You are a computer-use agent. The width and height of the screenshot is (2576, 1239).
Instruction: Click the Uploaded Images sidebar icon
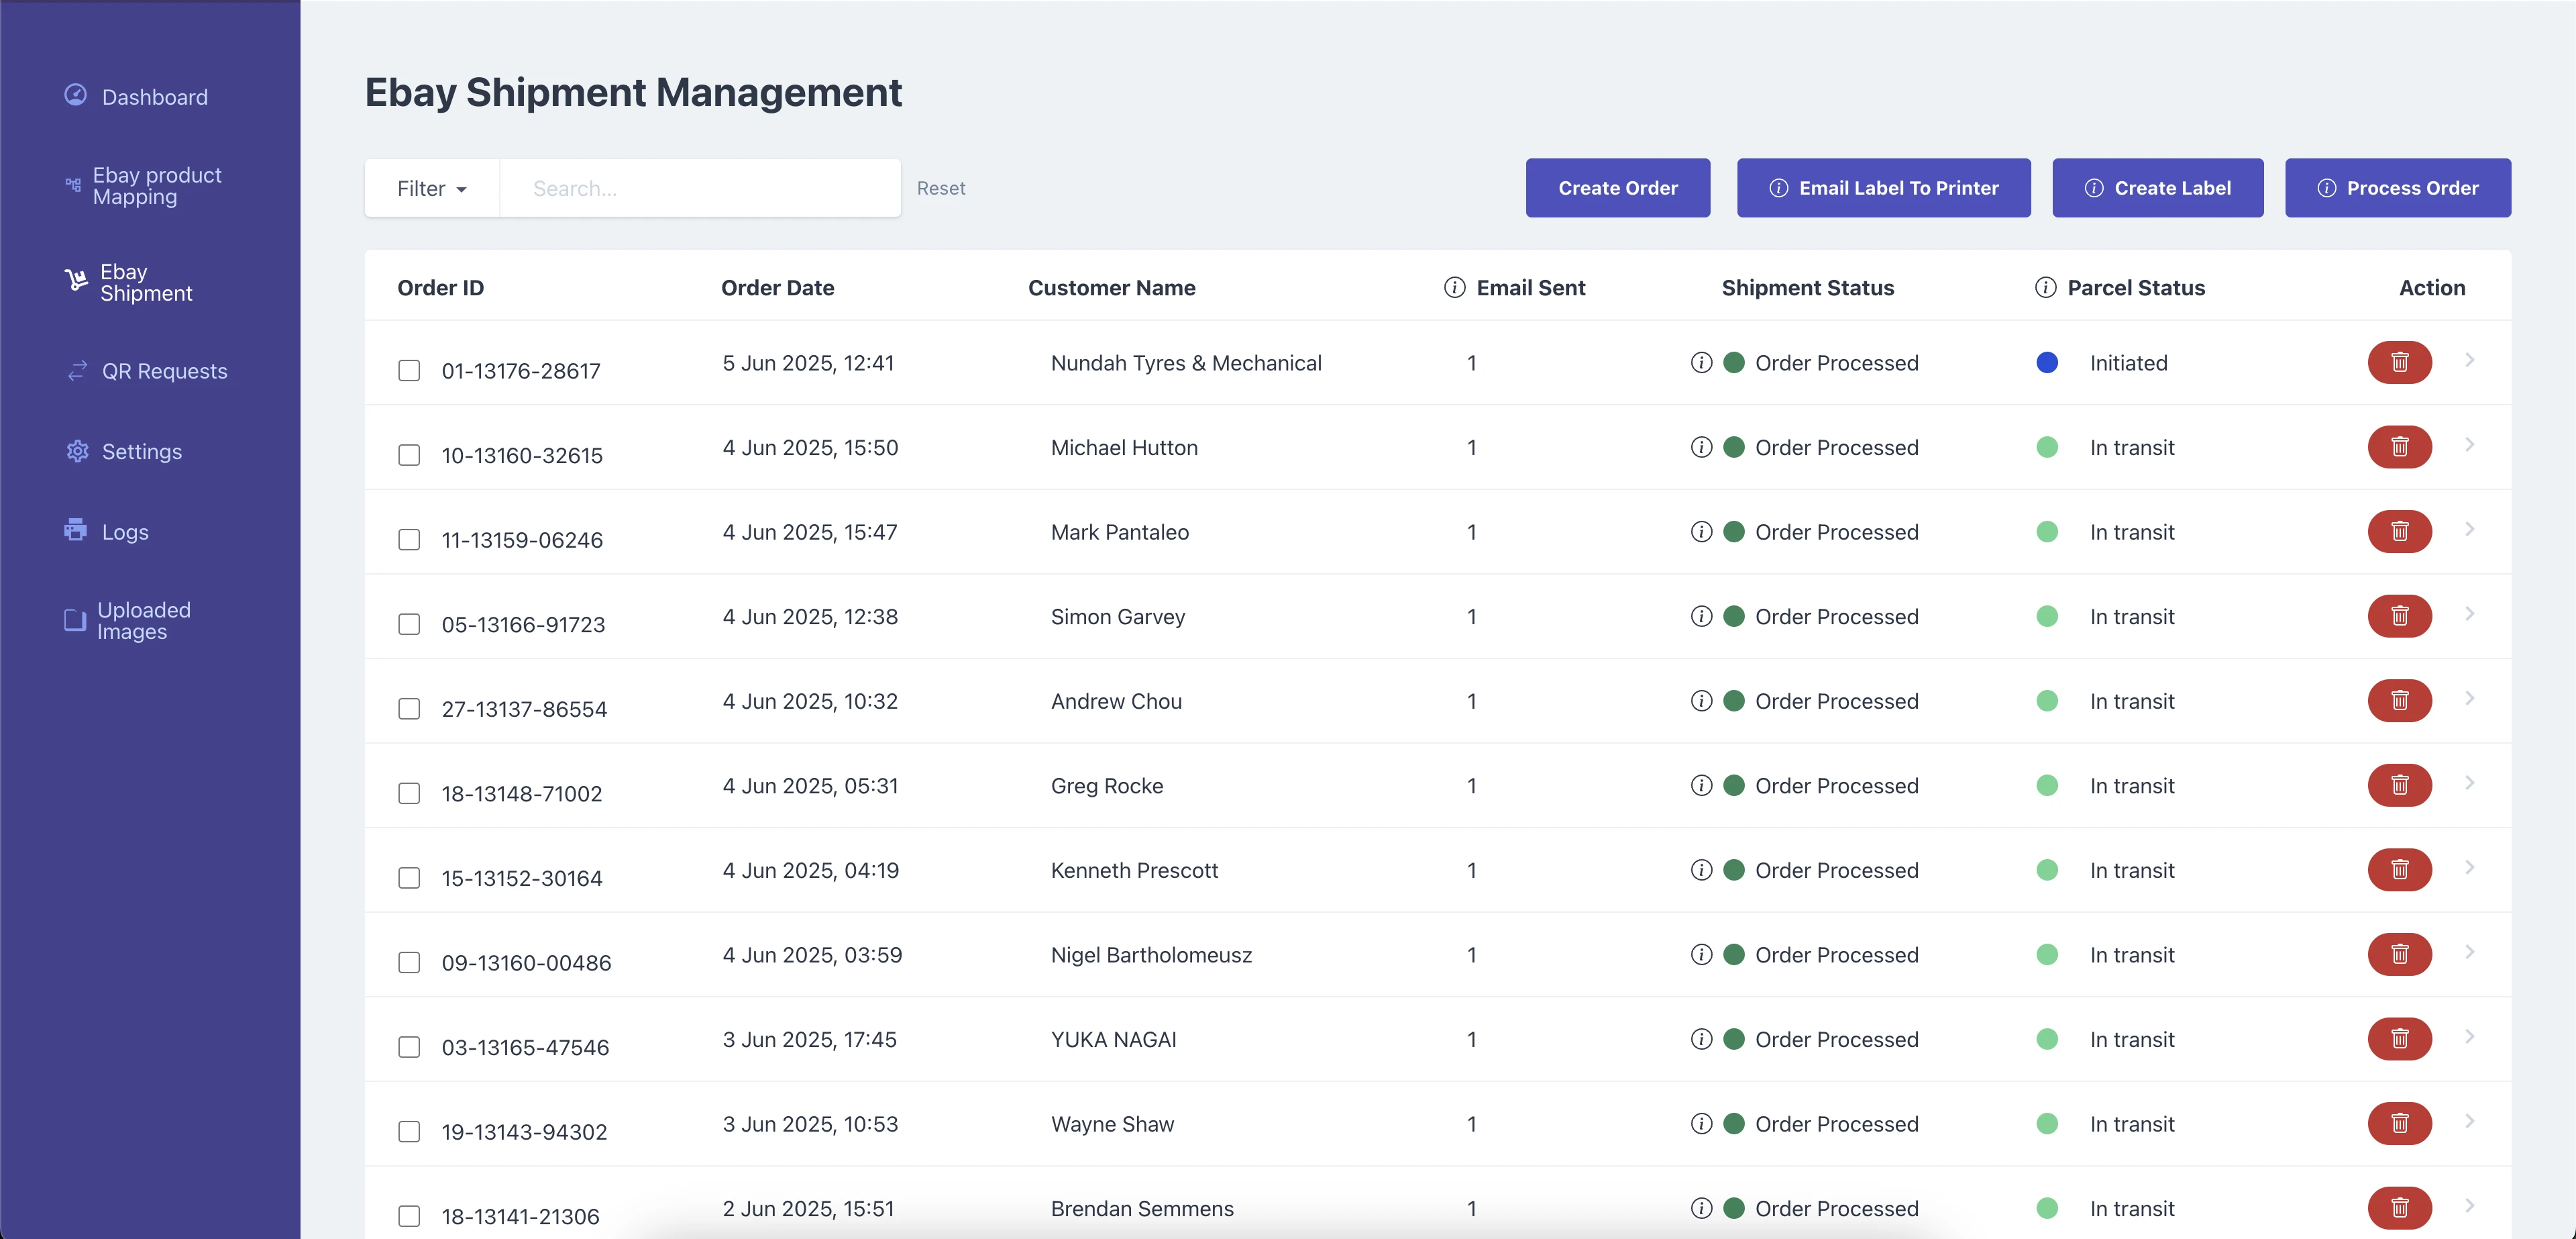[75, 619]
